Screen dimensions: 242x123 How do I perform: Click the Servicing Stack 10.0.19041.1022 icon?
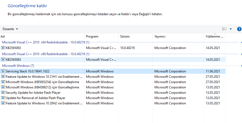[3, 71]
